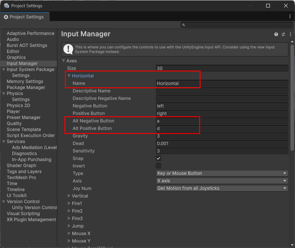This screenshot has height=248, width=295.
Task: Open Memory Settings category
Action: pyautogui.click(x=25, y=81)
